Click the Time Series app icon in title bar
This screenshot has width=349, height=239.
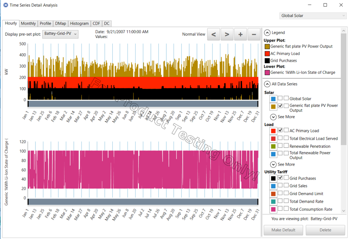(5, 5)
